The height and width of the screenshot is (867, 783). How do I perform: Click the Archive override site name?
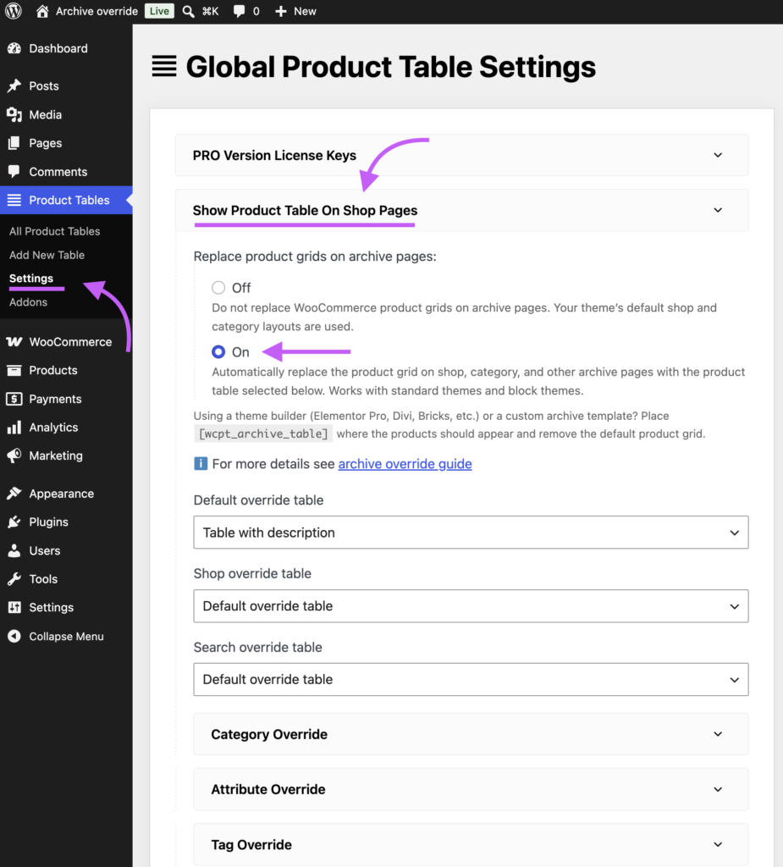point(96,11)
